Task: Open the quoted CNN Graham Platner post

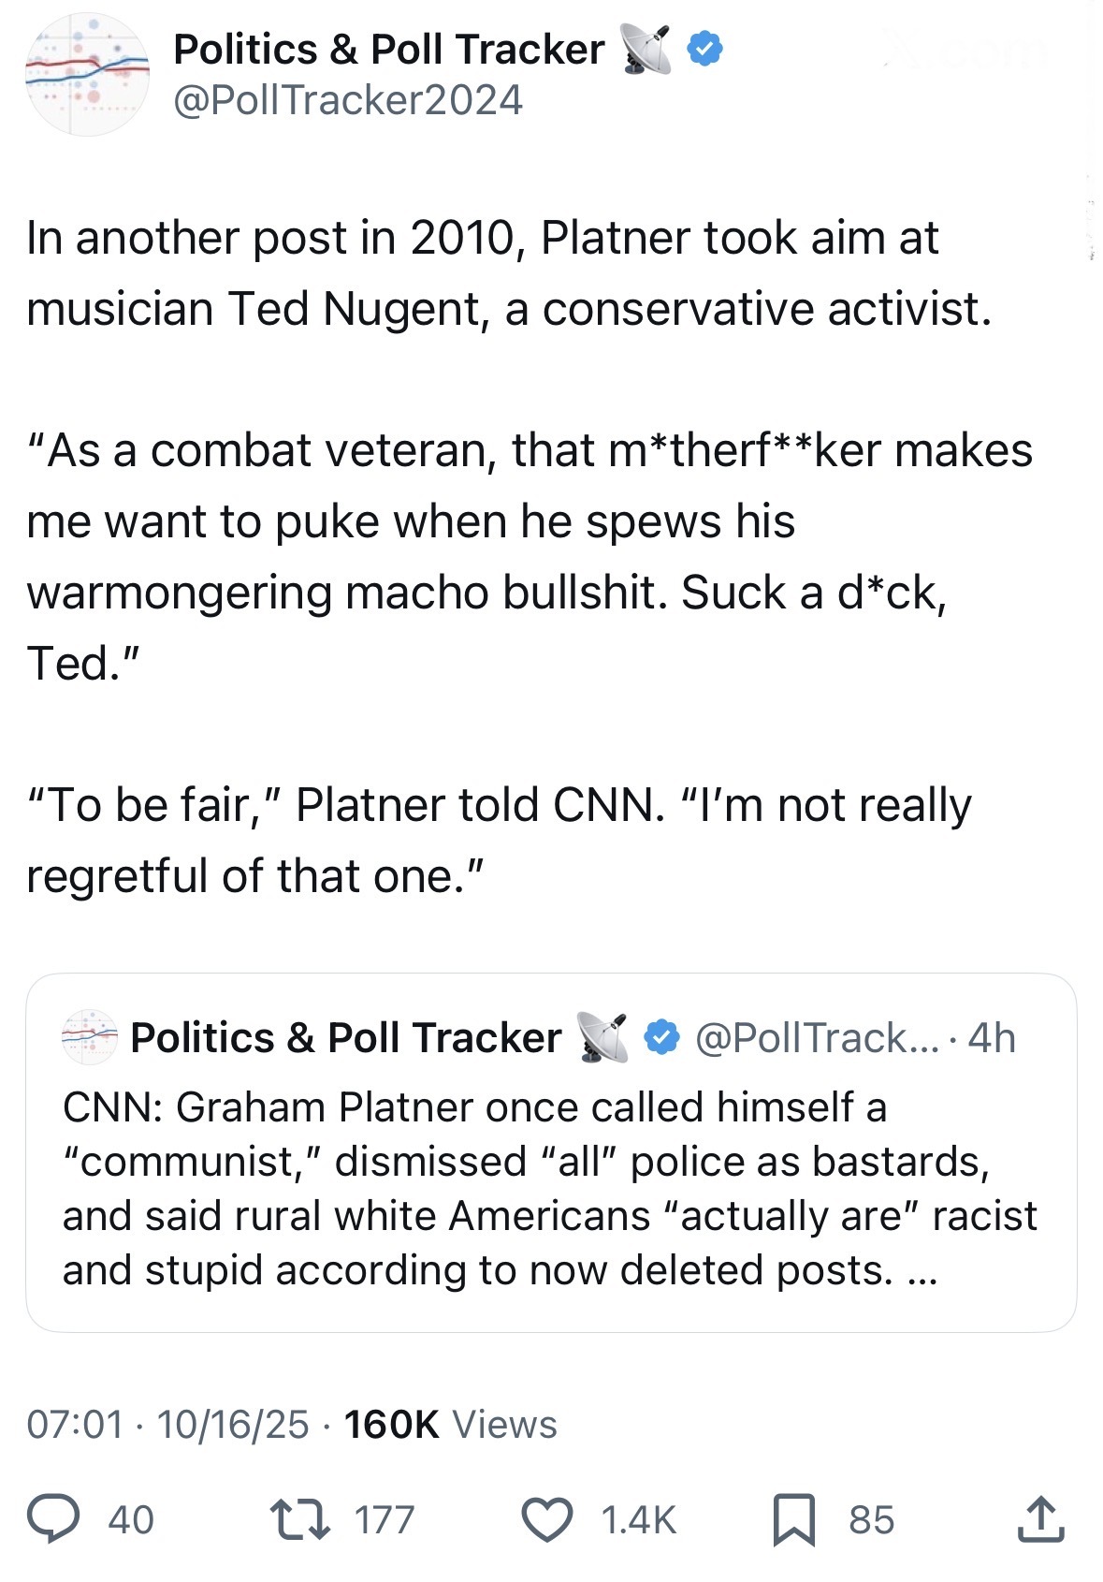Action: coord(550,1189)
